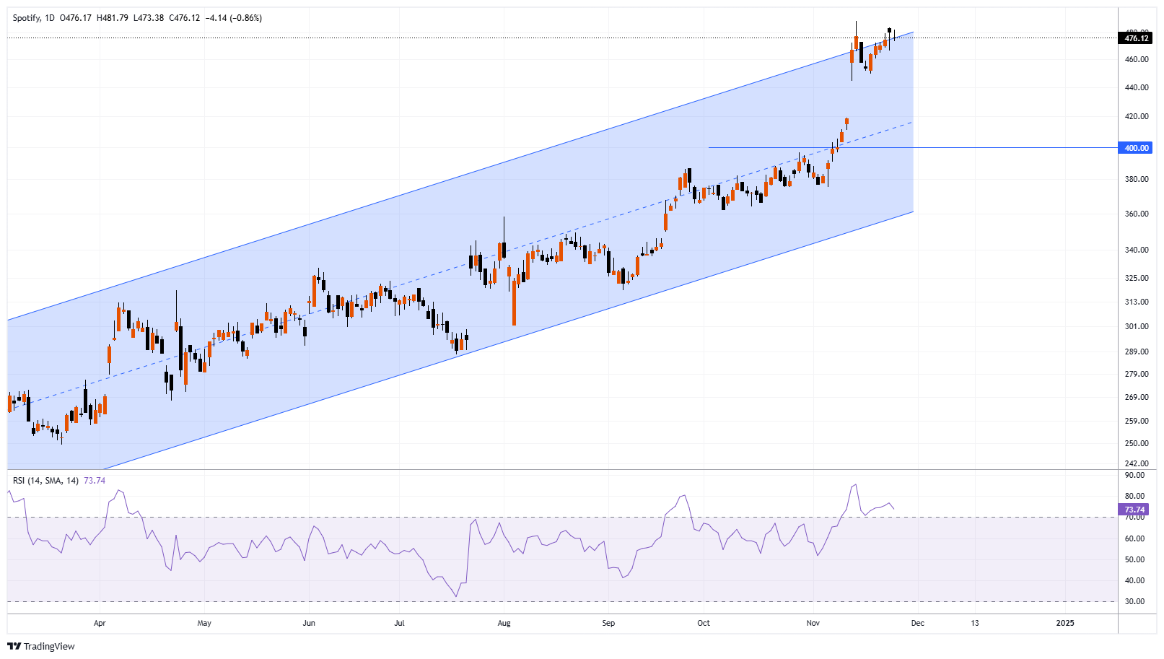
Task: Click the Oct label on time axis
Action: (704, 623)
